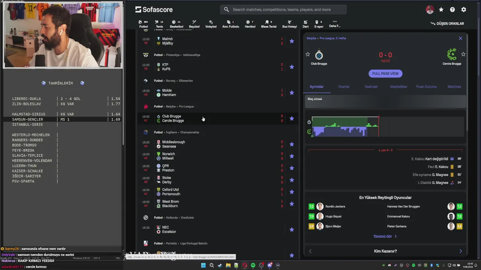The image size is (481, 270).
Task: Open Sofascore settings gear
Action: click(x=464, y=10)
